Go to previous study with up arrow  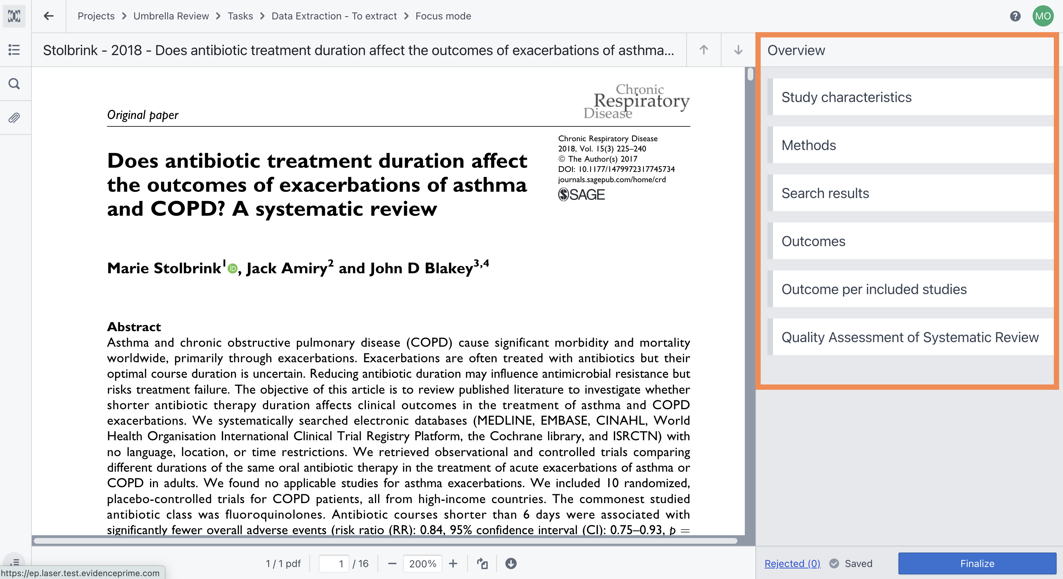tap(703, 50)
